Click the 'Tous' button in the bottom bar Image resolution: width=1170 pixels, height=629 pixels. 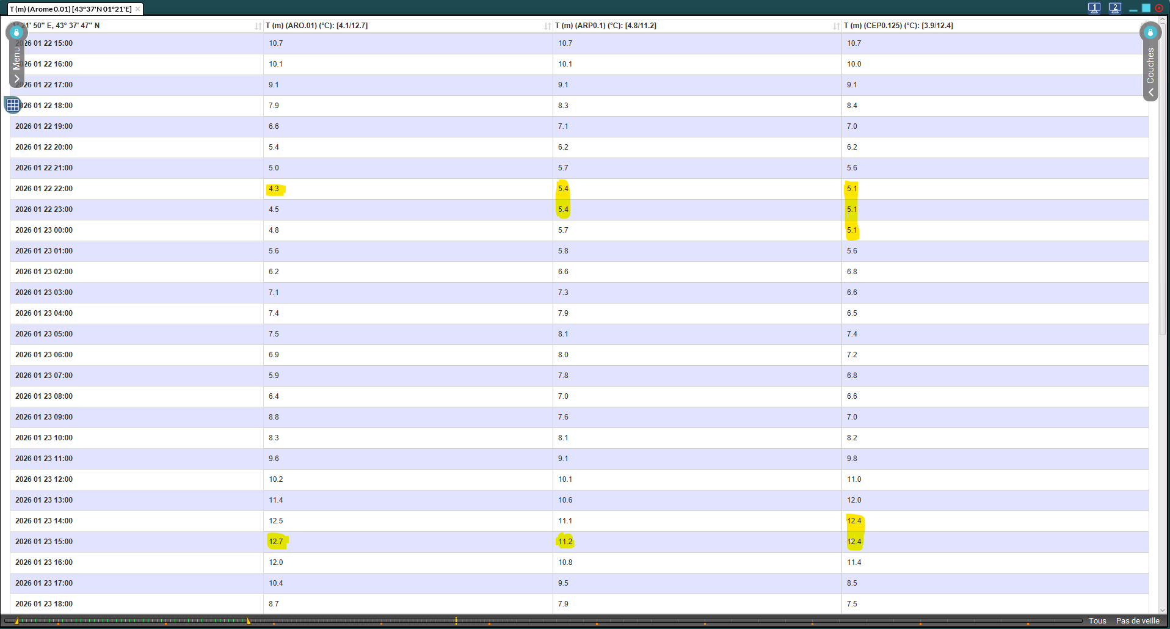click(1097, 620)
